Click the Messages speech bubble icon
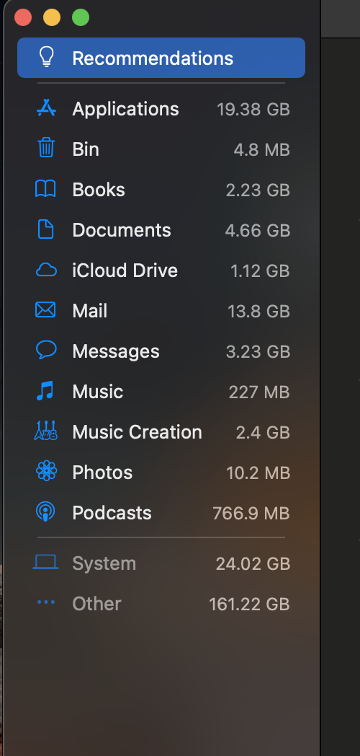Screen dimensions: 360x756 (46, 351)
